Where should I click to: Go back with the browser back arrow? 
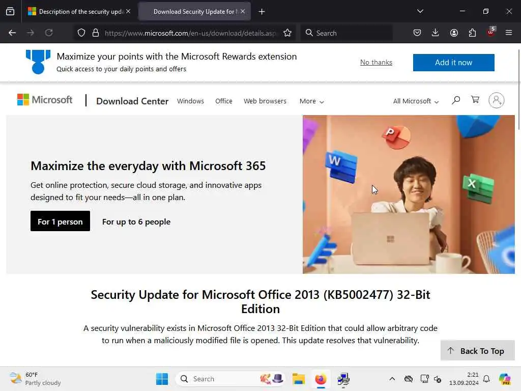pyautogui.click(x=12, y=33)
